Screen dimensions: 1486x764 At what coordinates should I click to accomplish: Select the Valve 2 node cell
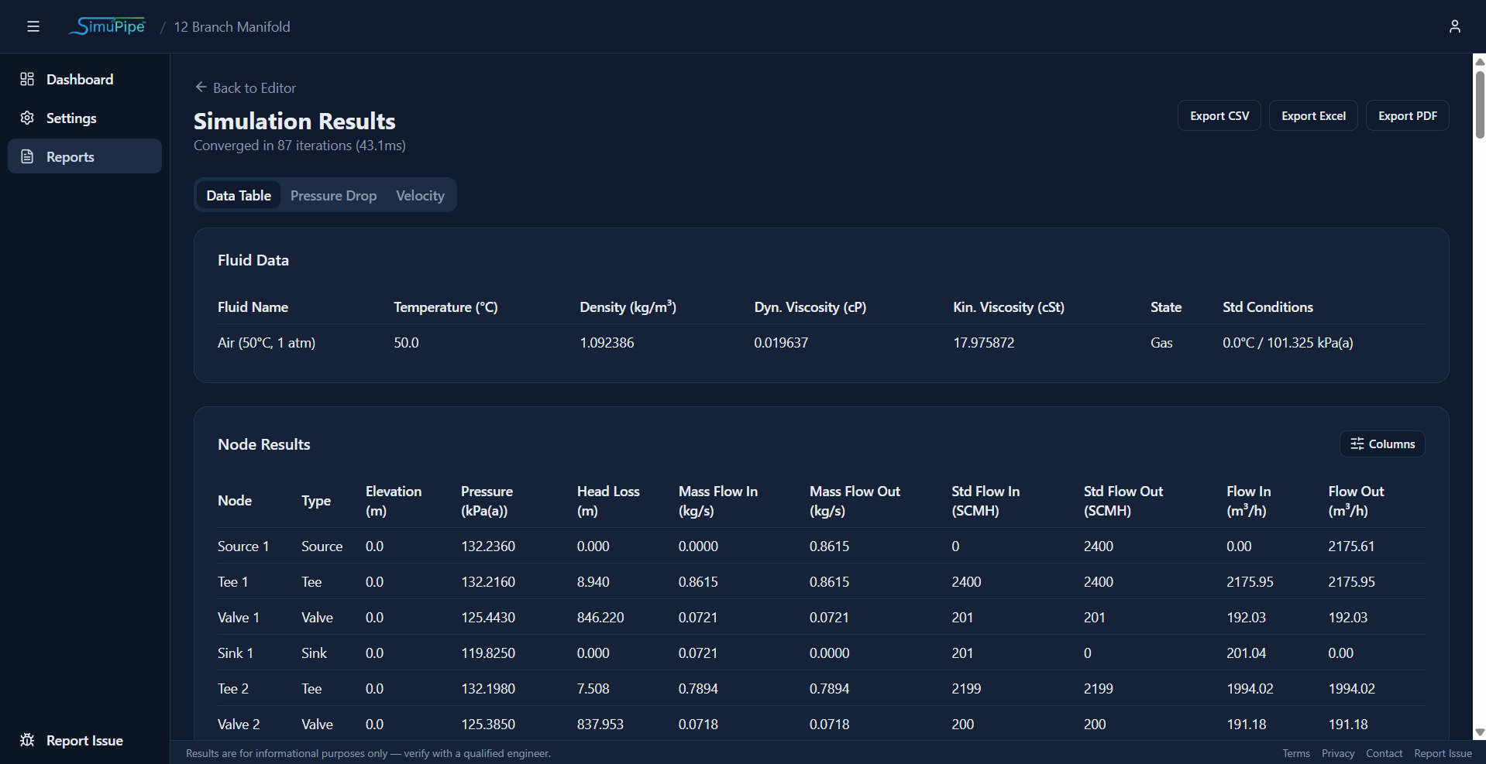click(239, 724)
